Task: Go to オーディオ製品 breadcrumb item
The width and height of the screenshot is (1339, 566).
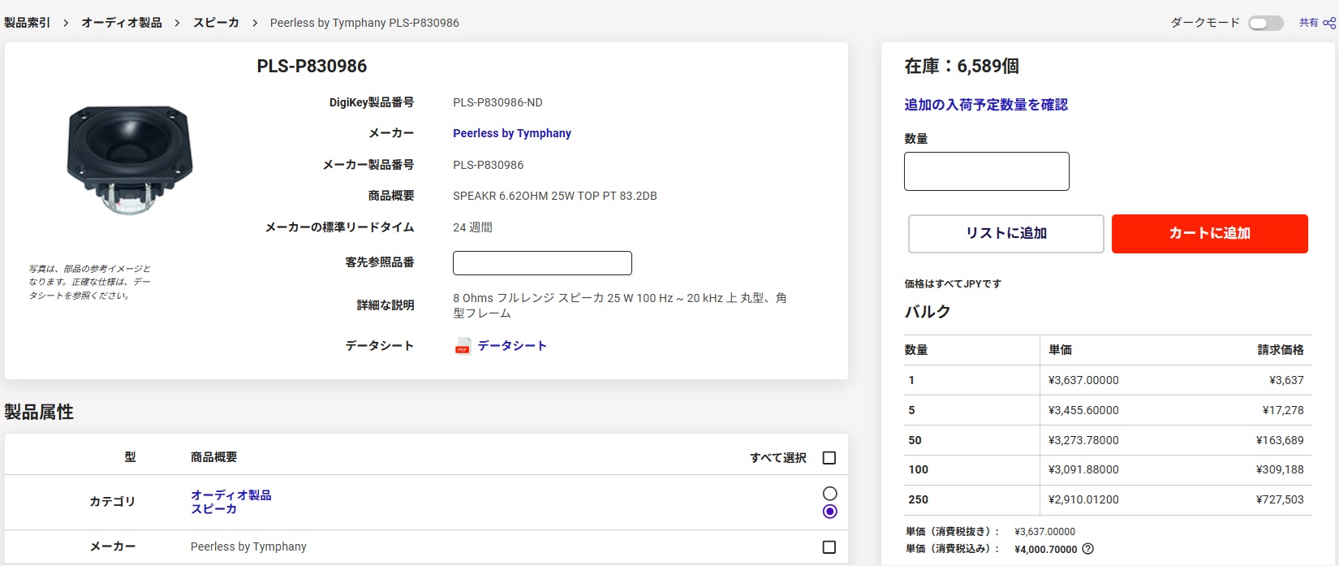Action: [x=122, y=23]
